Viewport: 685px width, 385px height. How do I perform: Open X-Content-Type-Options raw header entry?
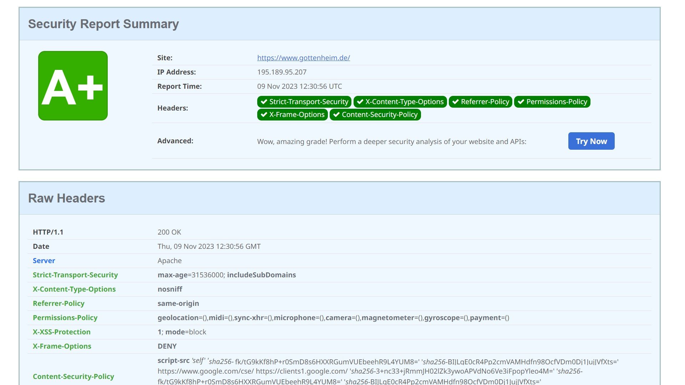click(74, 289)
